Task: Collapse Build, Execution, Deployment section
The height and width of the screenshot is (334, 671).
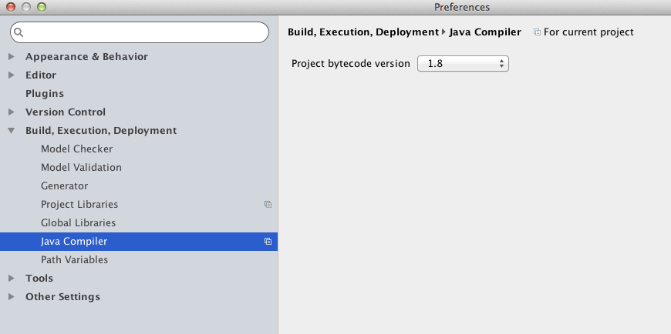Action: pyautogui.click(x=12, y=131)
